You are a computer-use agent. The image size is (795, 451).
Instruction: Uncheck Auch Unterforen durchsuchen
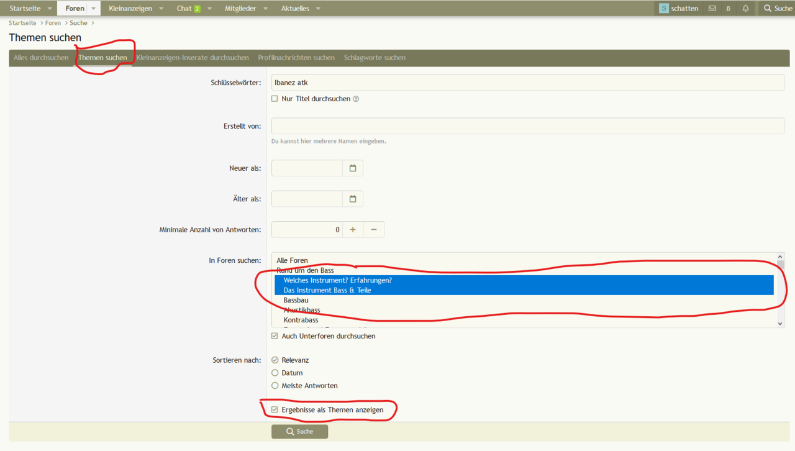(275, 336)
